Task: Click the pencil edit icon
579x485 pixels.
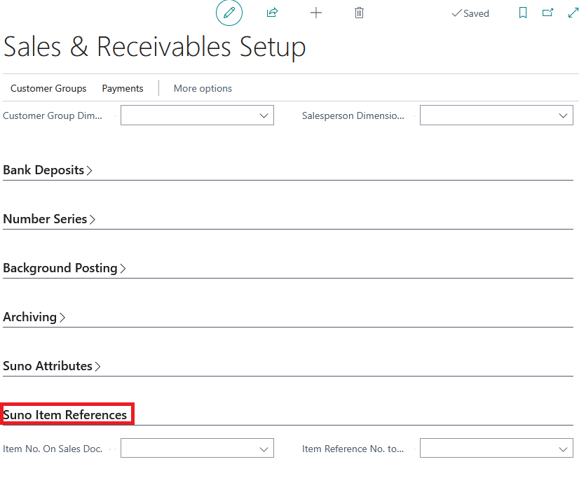Action: point(229,13)
